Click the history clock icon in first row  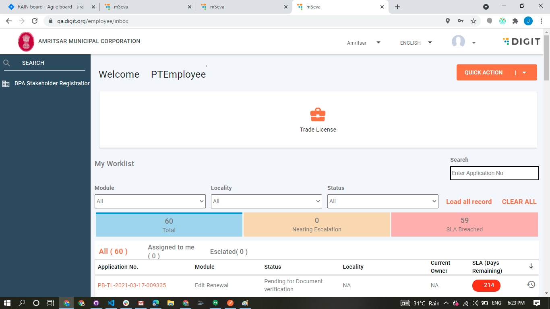point(531,285)
